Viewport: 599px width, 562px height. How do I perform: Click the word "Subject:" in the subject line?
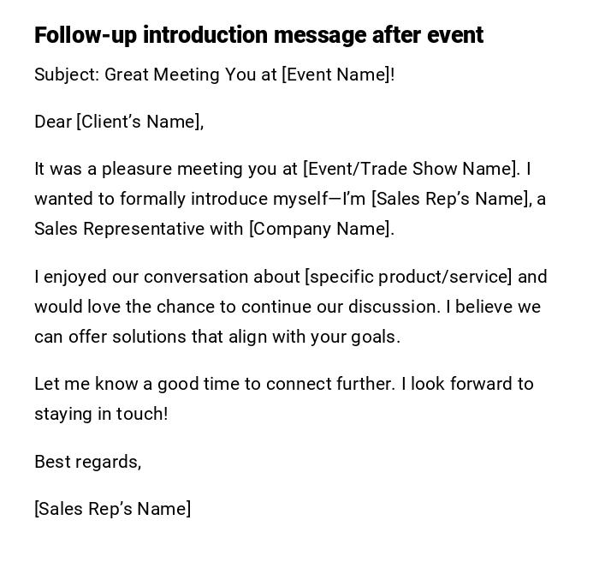click(67, 75)
